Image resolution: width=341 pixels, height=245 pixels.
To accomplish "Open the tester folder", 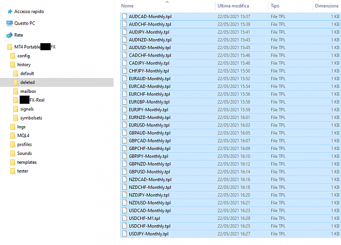I will click(x=22, y=171).
